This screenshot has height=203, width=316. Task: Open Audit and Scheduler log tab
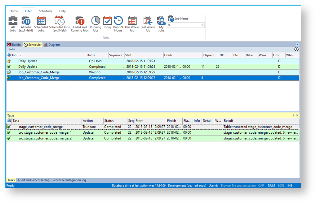[x=33, y=180]
